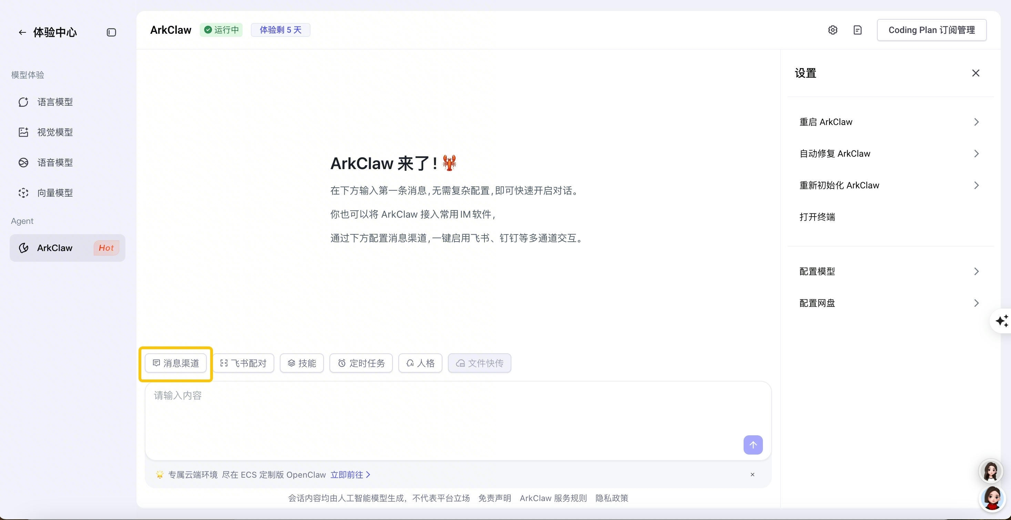Click the back arrow beside 体验中心

(22, 32)
